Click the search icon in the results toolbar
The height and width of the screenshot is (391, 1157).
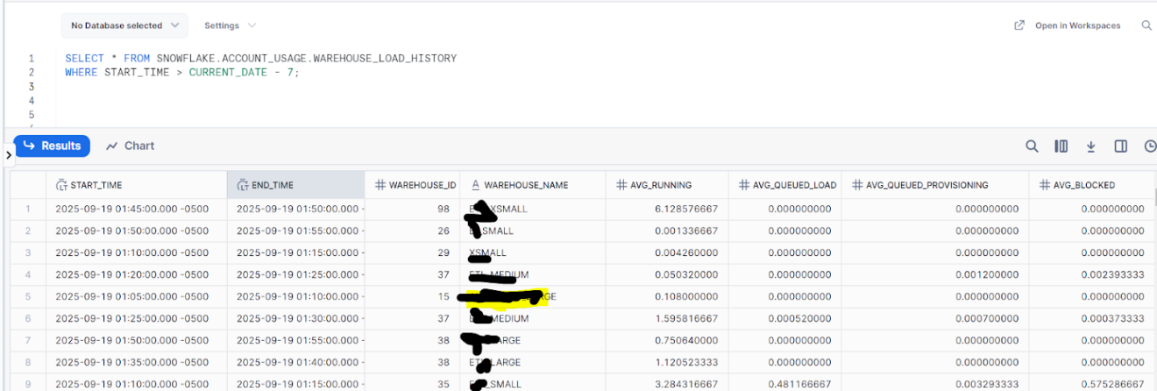[1032, 146]
